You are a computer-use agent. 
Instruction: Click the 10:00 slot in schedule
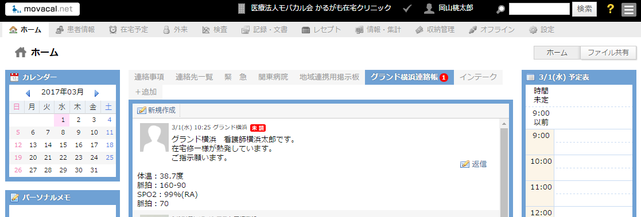(x=593, y=168)
